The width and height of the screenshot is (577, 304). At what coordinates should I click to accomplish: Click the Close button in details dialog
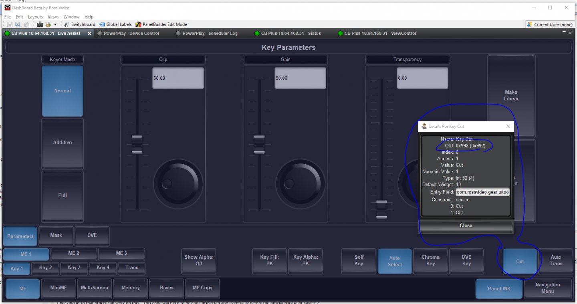coord(466,226)
